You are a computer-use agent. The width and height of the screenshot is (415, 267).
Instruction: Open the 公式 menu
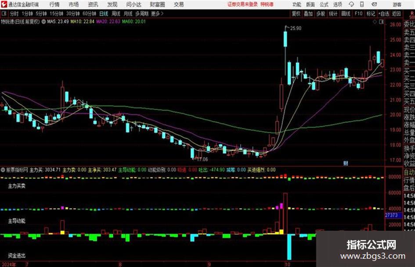[x=324, y=4]
